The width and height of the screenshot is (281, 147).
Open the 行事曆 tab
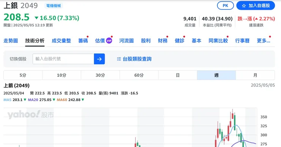pos(242,41)
